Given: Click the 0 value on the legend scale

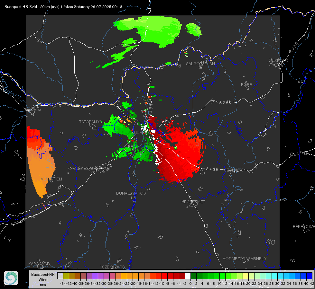Looking at the screenshot, I should click(x=190, y=284).
